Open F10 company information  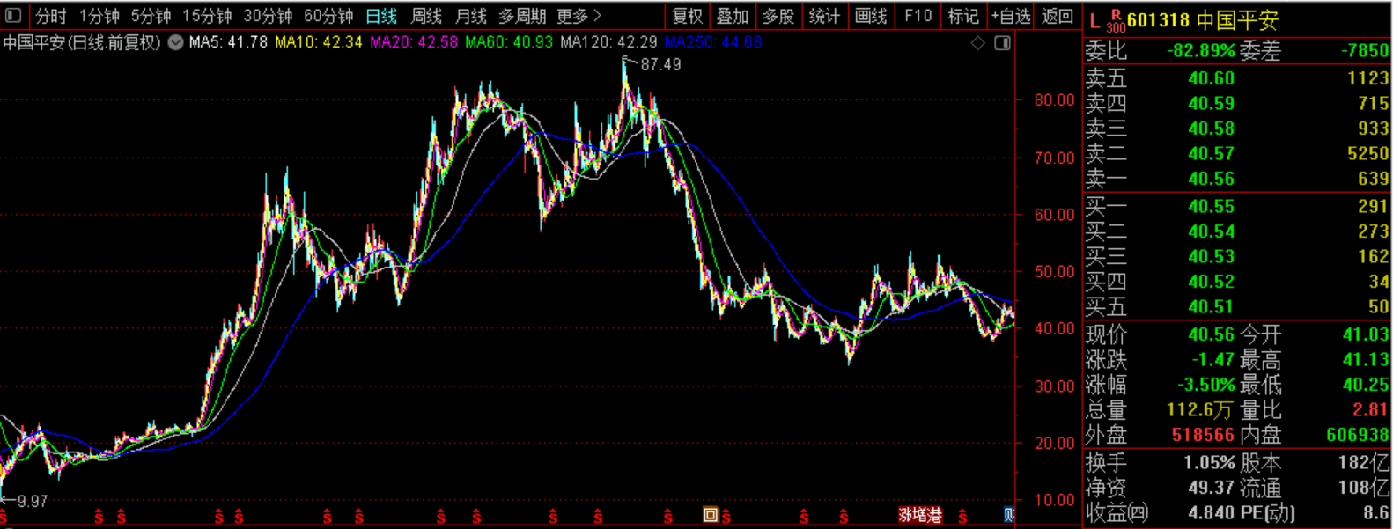tap(918, 16)
